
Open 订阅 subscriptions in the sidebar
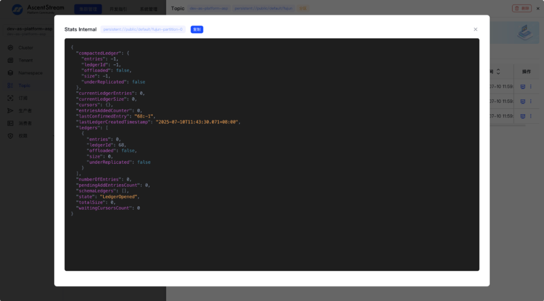pos(23,98)
